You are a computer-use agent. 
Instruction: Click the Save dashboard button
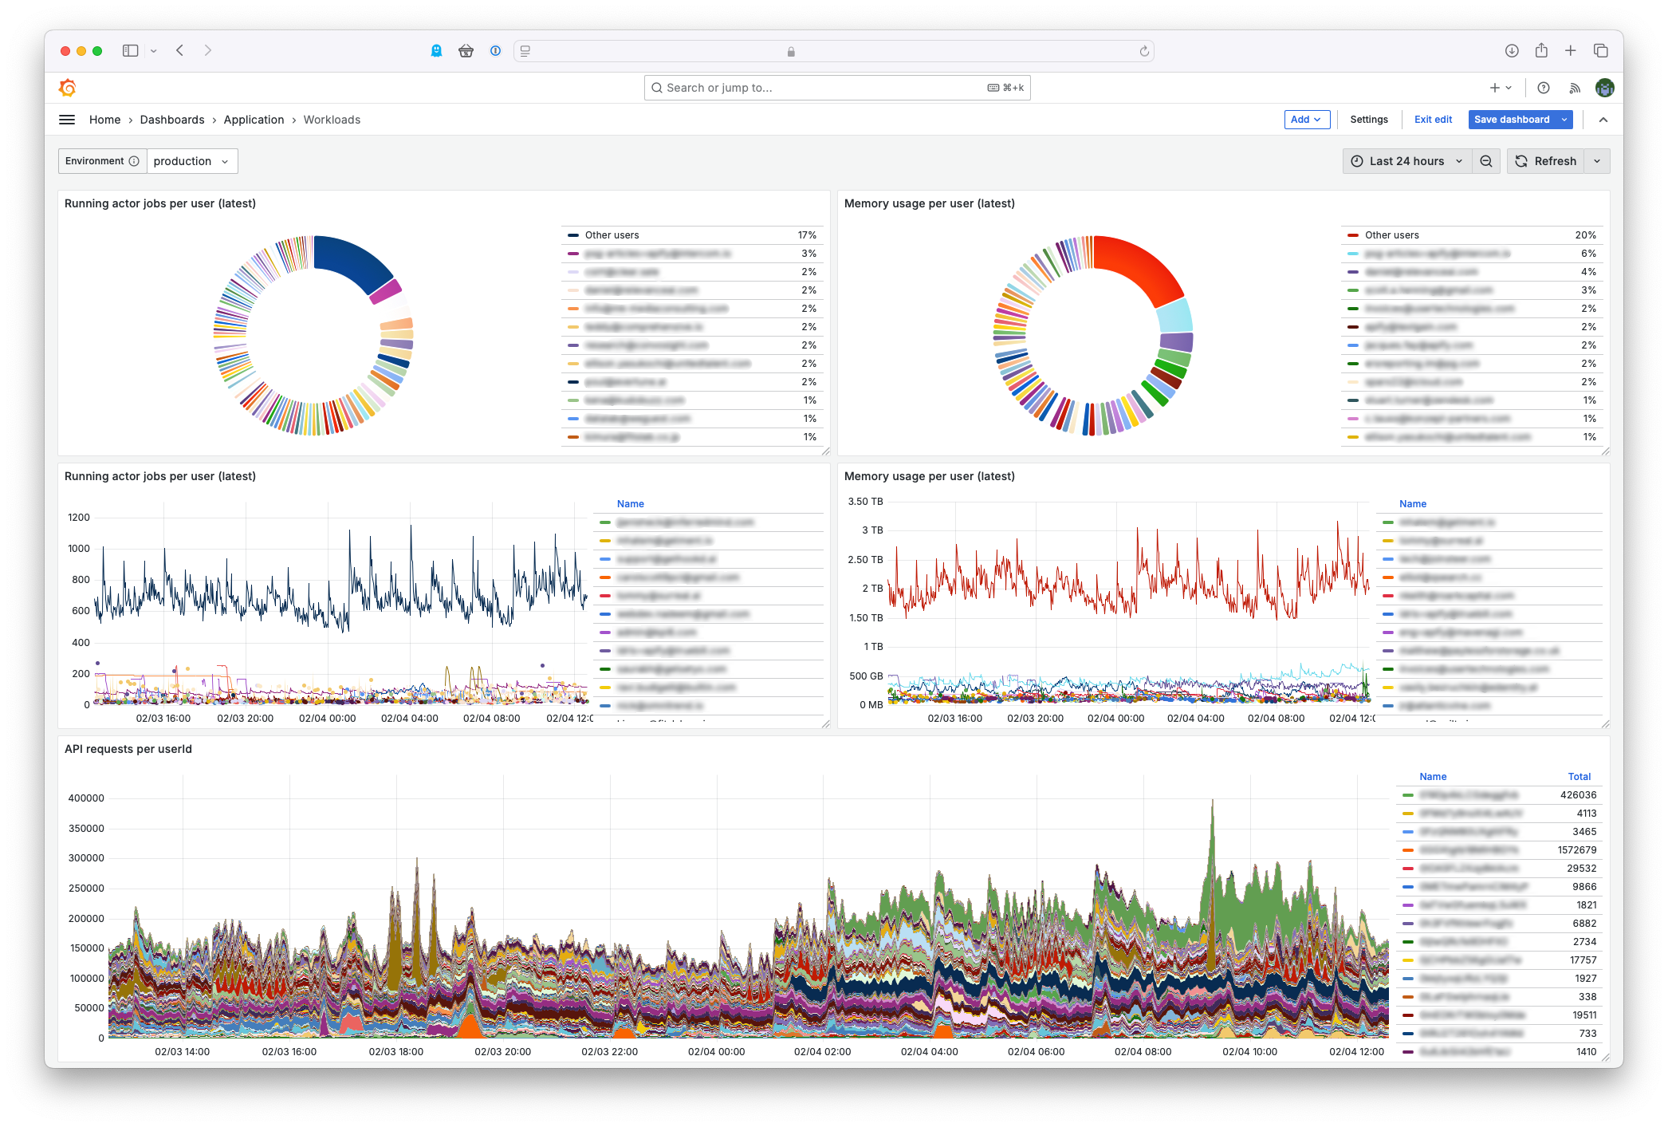point(1513,120)
